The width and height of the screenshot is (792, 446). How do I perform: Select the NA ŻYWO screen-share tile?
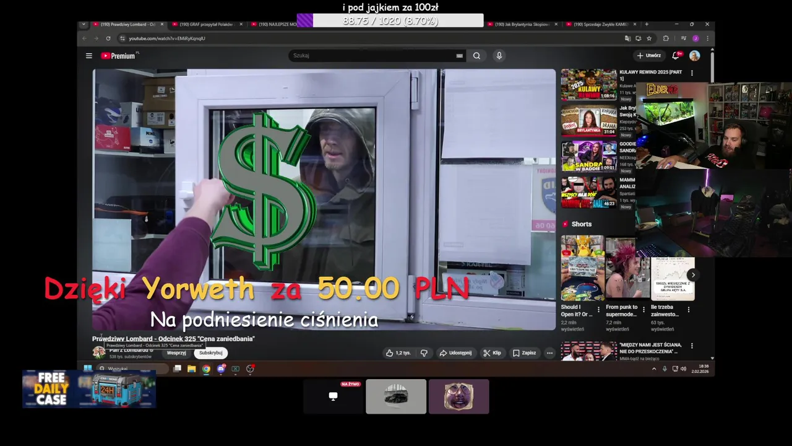pyautogui.click(x=334, y=396)
